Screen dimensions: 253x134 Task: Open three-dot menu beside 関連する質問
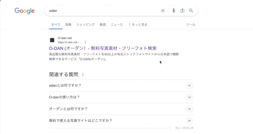[83, 75]
